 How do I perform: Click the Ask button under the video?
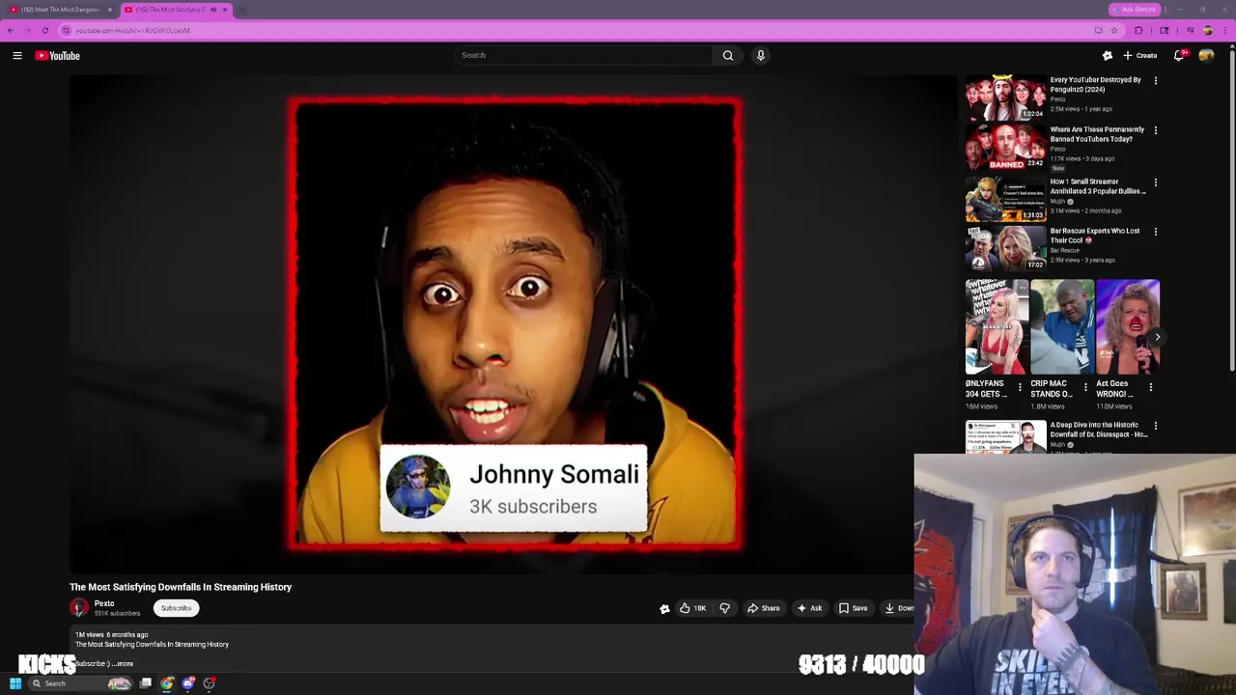point(809,608)
